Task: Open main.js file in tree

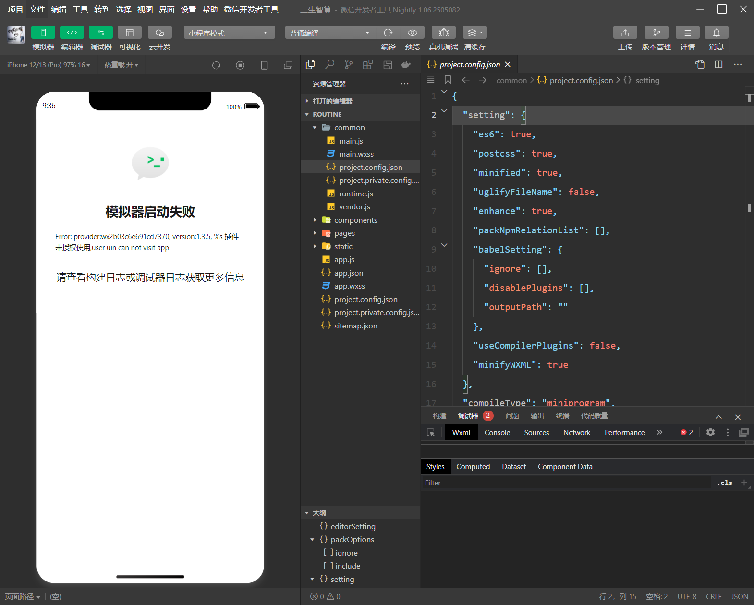Action: tap(360, 141)
